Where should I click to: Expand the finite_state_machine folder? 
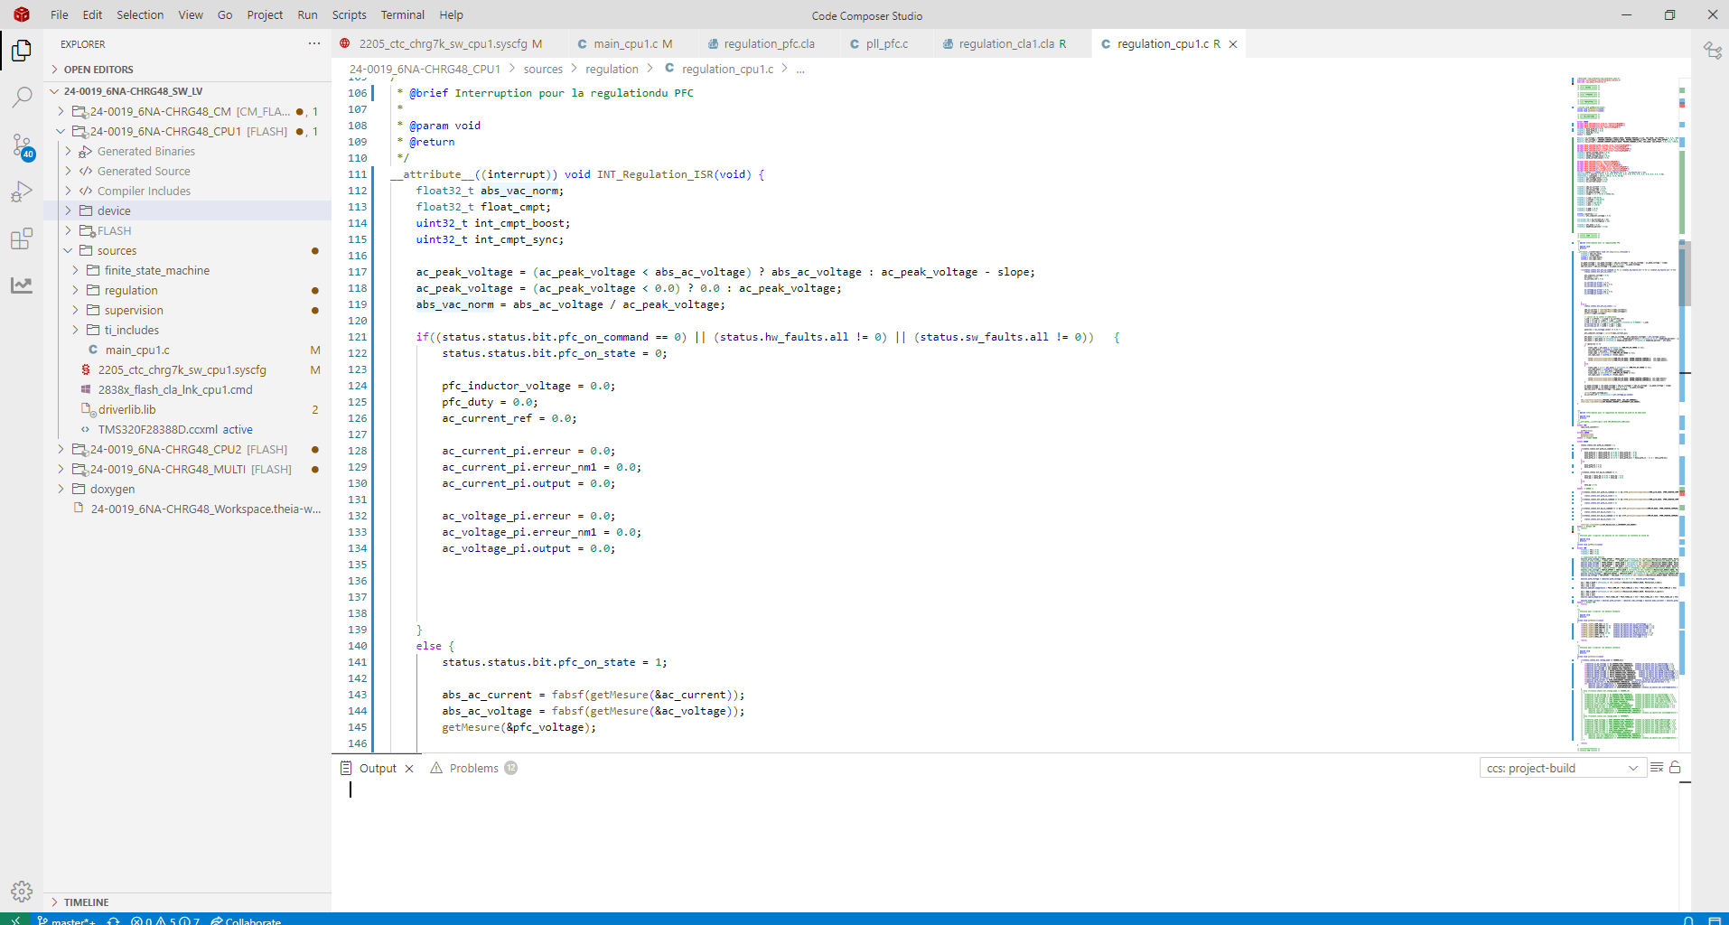(x=187, y=270)
